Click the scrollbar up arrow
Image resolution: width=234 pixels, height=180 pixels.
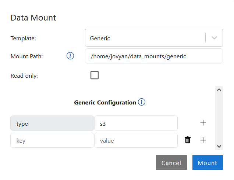[x=219, y=90]
